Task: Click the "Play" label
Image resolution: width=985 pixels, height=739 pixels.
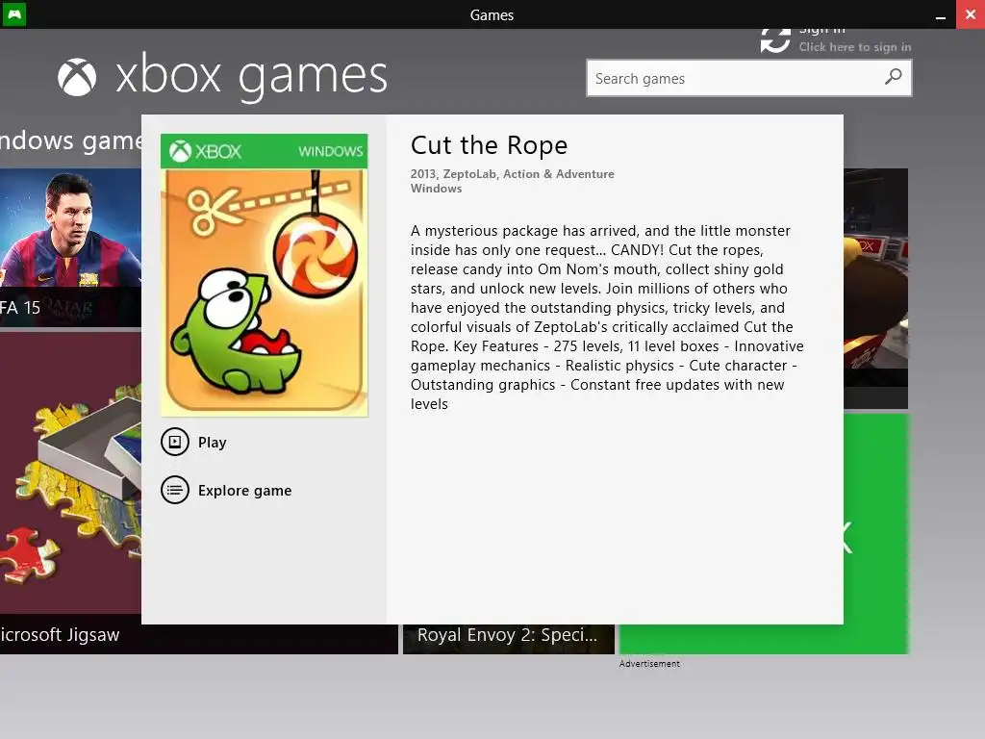Action: click(x=213, y=443)
